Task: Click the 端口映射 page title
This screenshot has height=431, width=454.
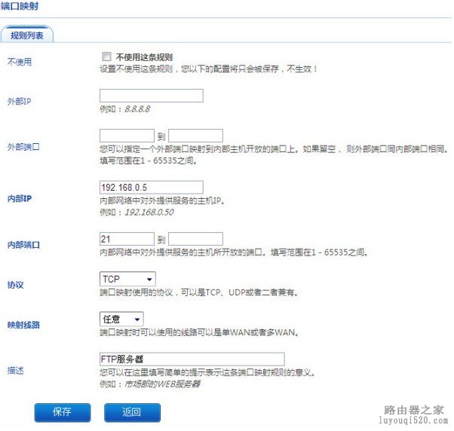Action: click(20, 6)
